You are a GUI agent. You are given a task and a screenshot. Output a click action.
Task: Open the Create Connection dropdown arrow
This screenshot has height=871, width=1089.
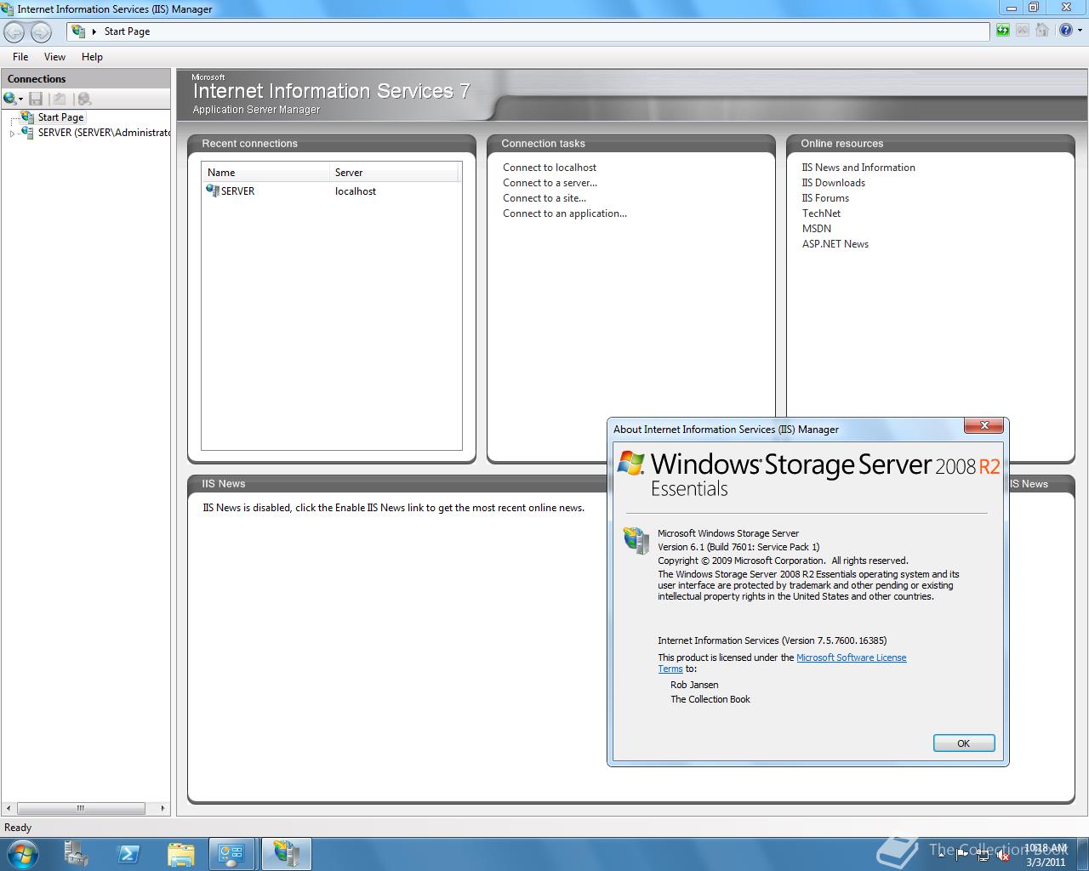point(20,100)
